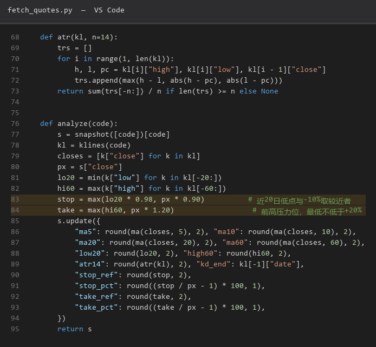Click line number 95 in the gutter
The height and width of the screenshot is (347, 376).
(x=15, y=329)
